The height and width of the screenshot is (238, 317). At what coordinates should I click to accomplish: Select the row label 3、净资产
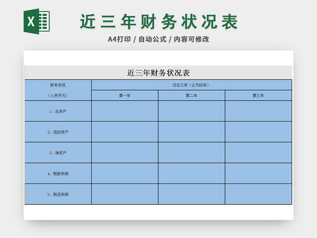[x=58, y=153]
